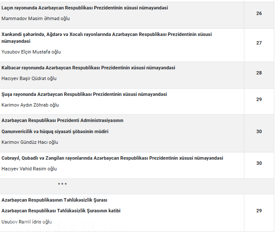The width and height of the screenshot is (279, 244).
Task: Select the name Kərimov Gündüz Hacı oğlu
Action: point(30,143)
